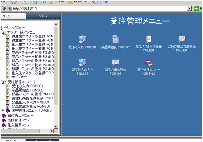Click the tree horizontal scroll-right arrow
203x142 pixels.
[51, 131]
